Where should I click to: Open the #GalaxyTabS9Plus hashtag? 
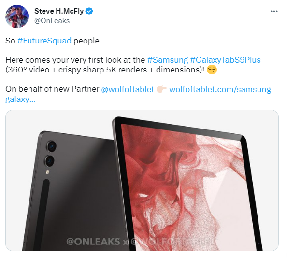[225, 60]
